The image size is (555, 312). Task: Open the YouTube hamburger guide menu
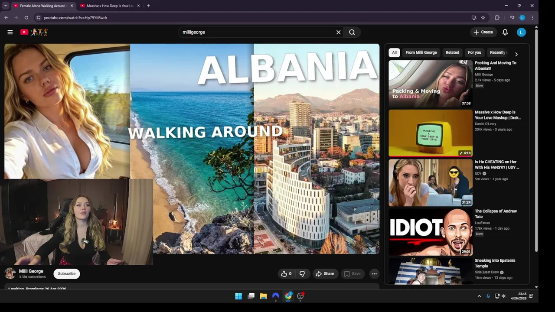(x=10, y=32)
